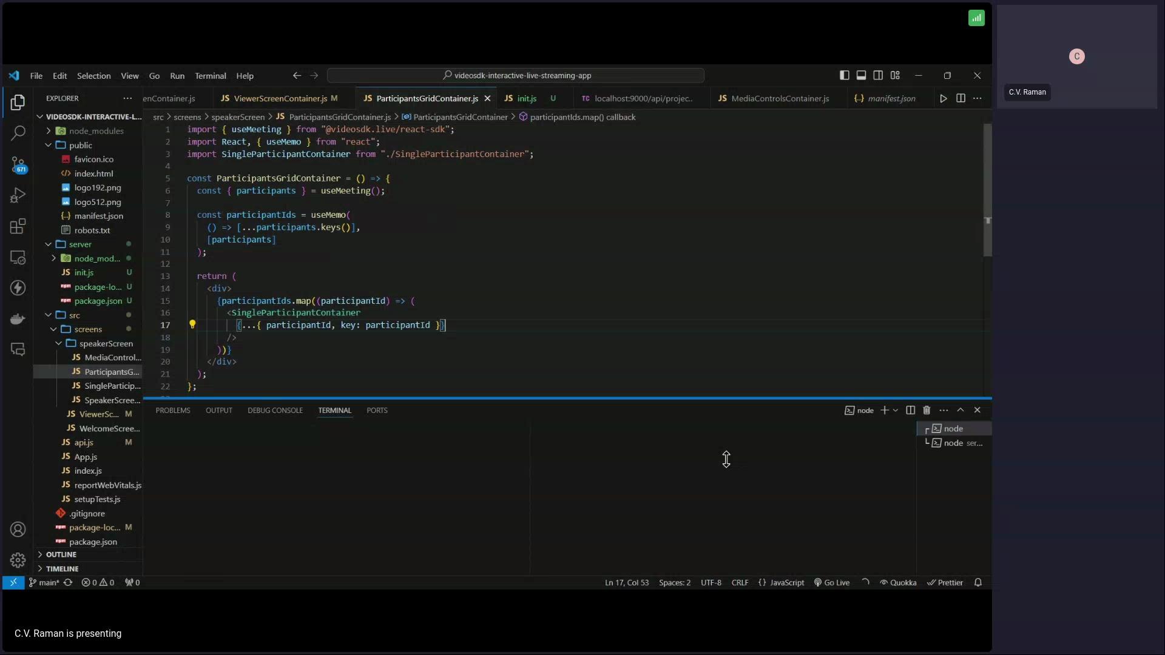Image resolution: width=1165 pixels, height=655 pixels.
Task: Open the Terminal menu
Action: (211, 76)
